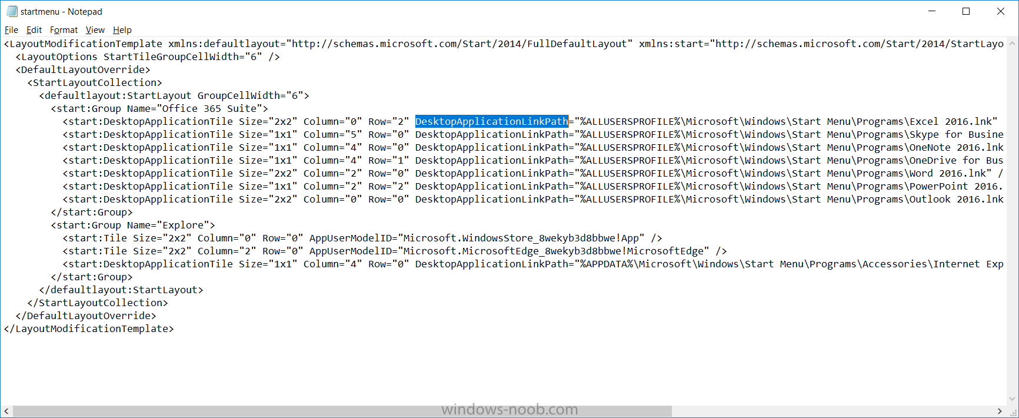Image resolution: width=1019 pixels, height=418 pixels.
Task: Click the horizontal scrollbar left arrow
Action: point(6,411)
